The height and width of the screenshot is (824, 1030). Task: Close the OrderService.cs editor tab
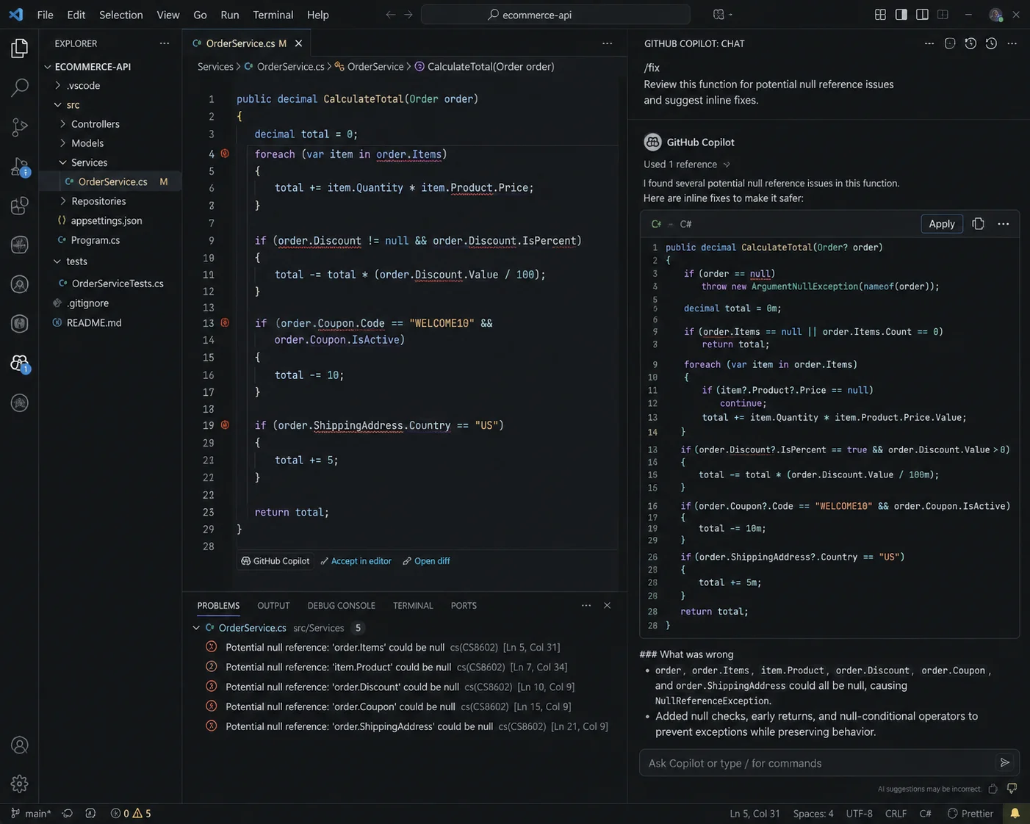pos(298,43)
